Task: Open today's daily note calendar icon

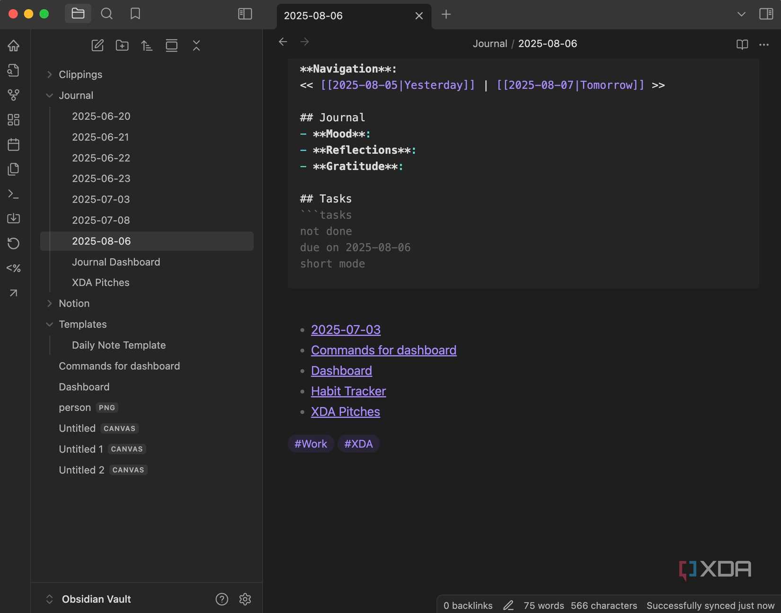Action: pyautogui.click(x=14, y=144)
